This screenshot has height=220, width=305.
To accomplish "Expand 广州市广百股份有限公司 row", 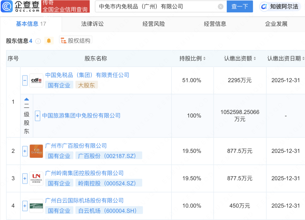I will pyautogui.click(x=25, y=151).
